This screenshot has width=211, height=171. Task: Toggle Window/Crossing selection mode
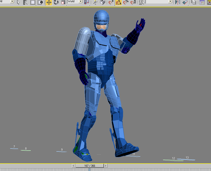click(x=40, y=2)
